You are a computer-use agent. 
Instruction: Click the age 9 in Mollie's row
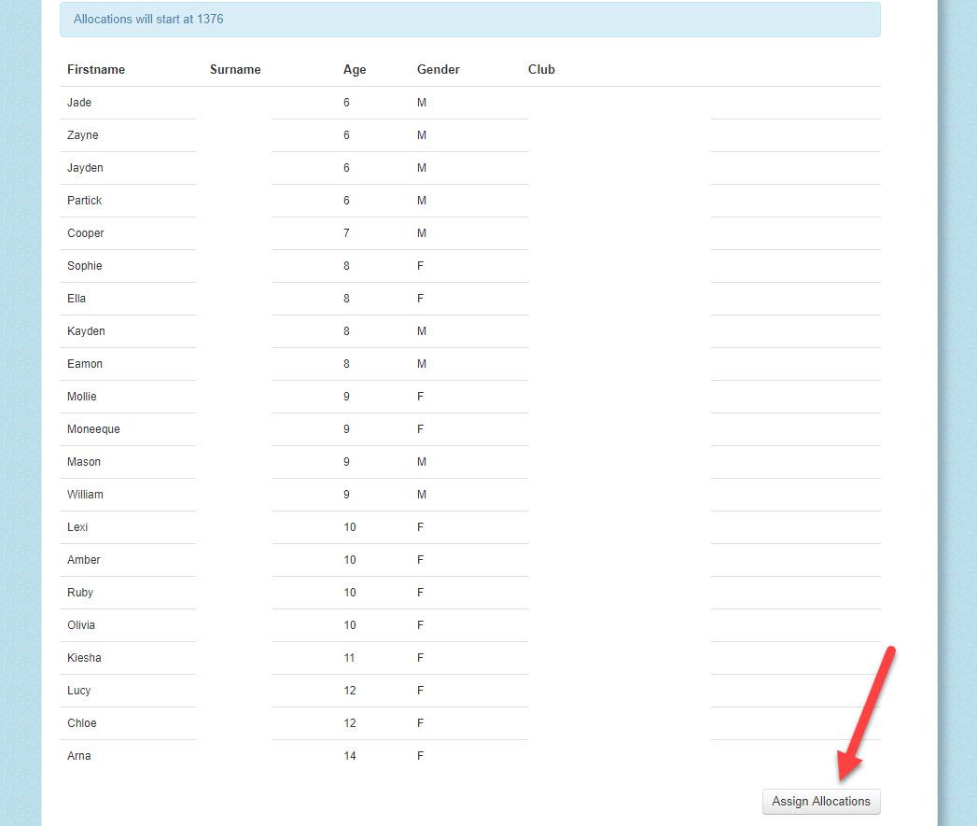click(346, 396)
